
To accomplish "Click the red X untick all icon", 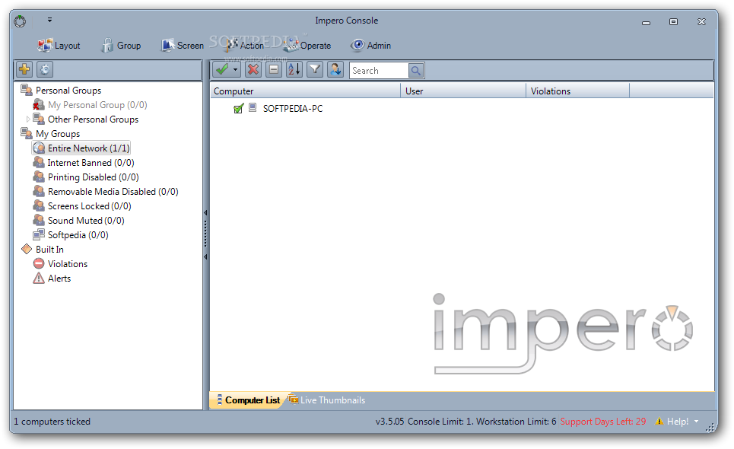I will 253,70.
